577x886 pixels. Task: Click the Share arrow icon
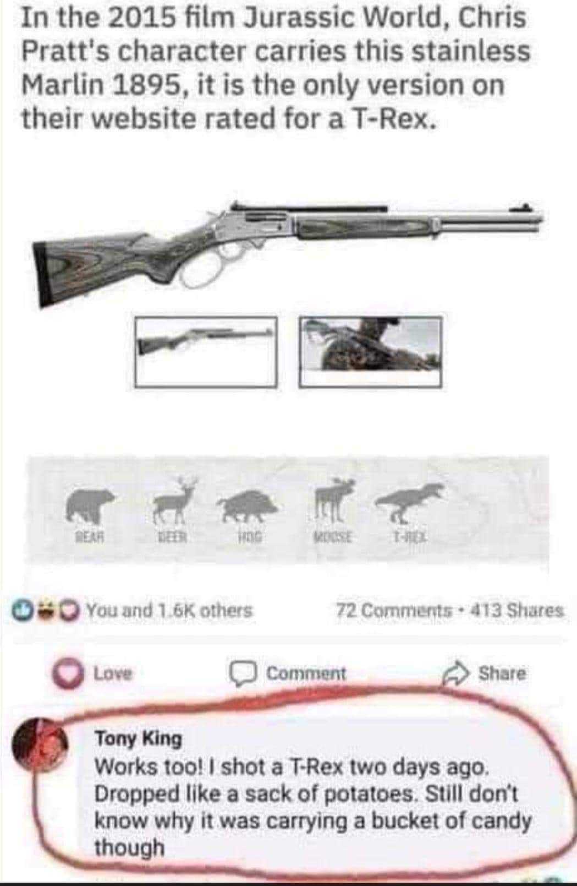coord(457,673)
